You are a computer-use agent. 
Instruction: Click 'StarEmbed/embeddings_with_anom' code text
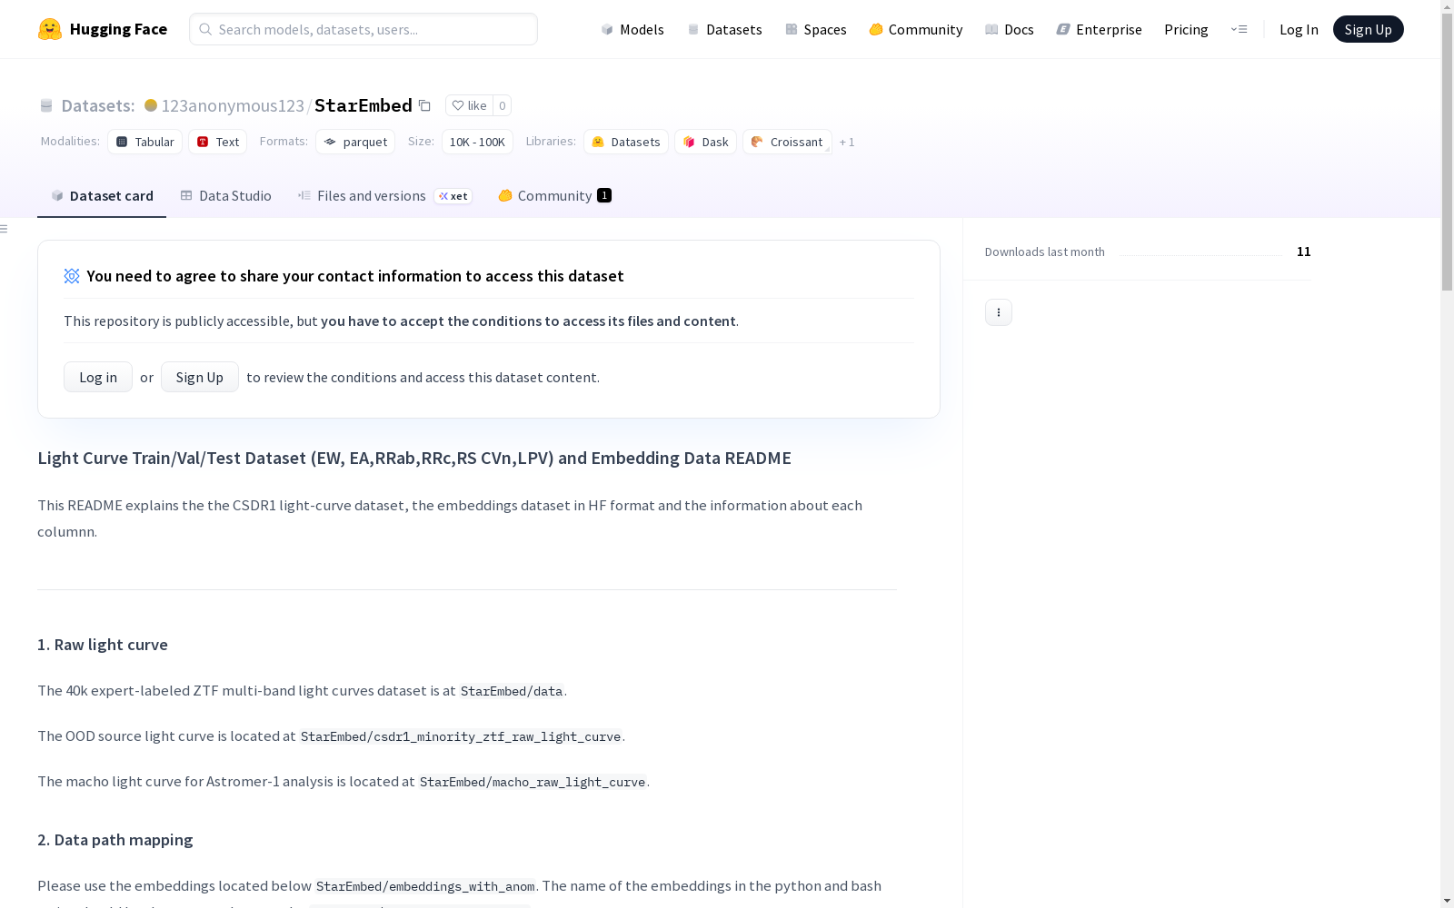[425, 886]
